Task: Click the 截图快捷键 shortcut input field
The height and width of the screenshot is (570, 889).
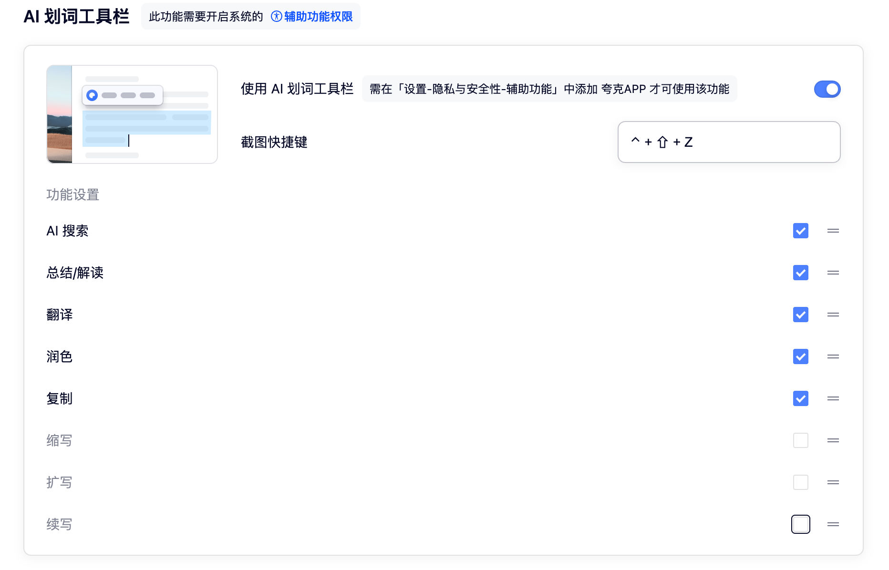Action: (729, 142)
